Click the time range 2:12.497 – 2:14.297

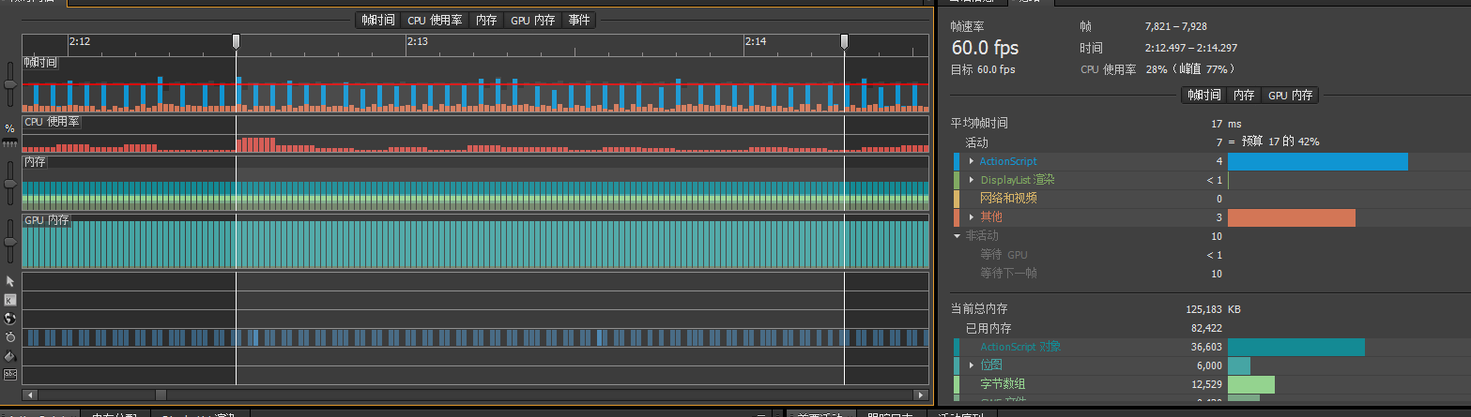coord(1191,48)
